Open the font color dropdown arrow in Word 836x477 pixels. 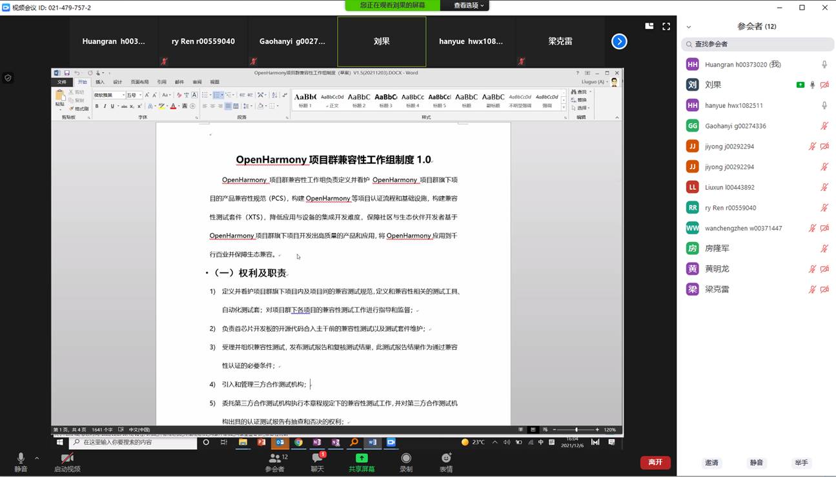click(x=178, y=106)
